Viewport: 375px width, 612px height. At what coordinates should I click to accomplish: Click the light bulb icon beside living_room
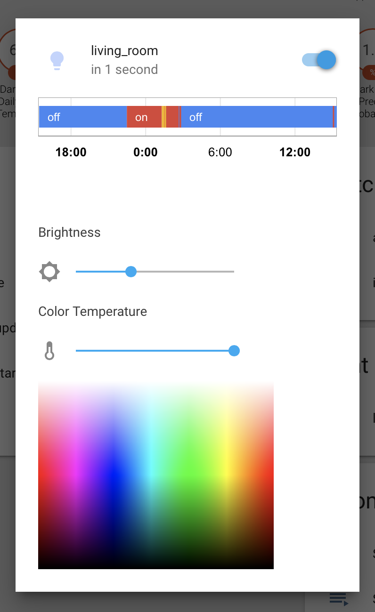tap(57, 61)
